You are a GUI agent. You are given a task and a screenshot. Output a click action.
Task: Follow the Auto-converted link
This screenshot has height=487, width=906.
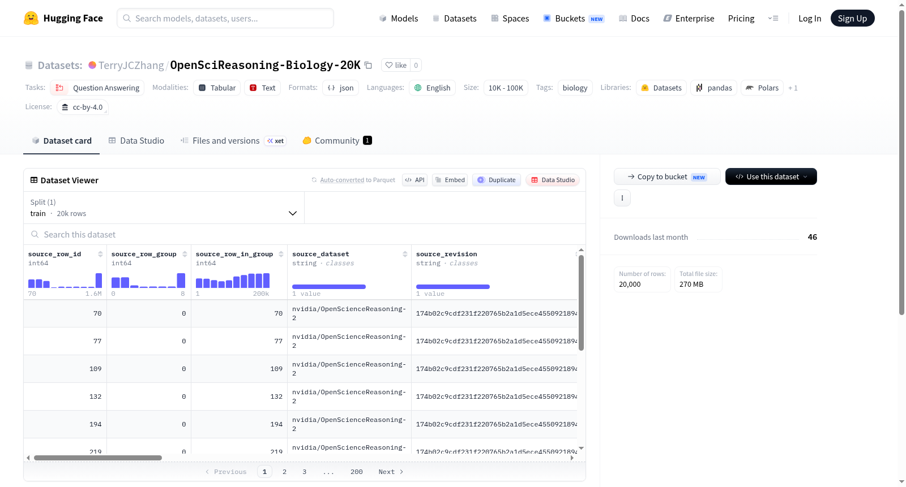[x=342, y=180]
